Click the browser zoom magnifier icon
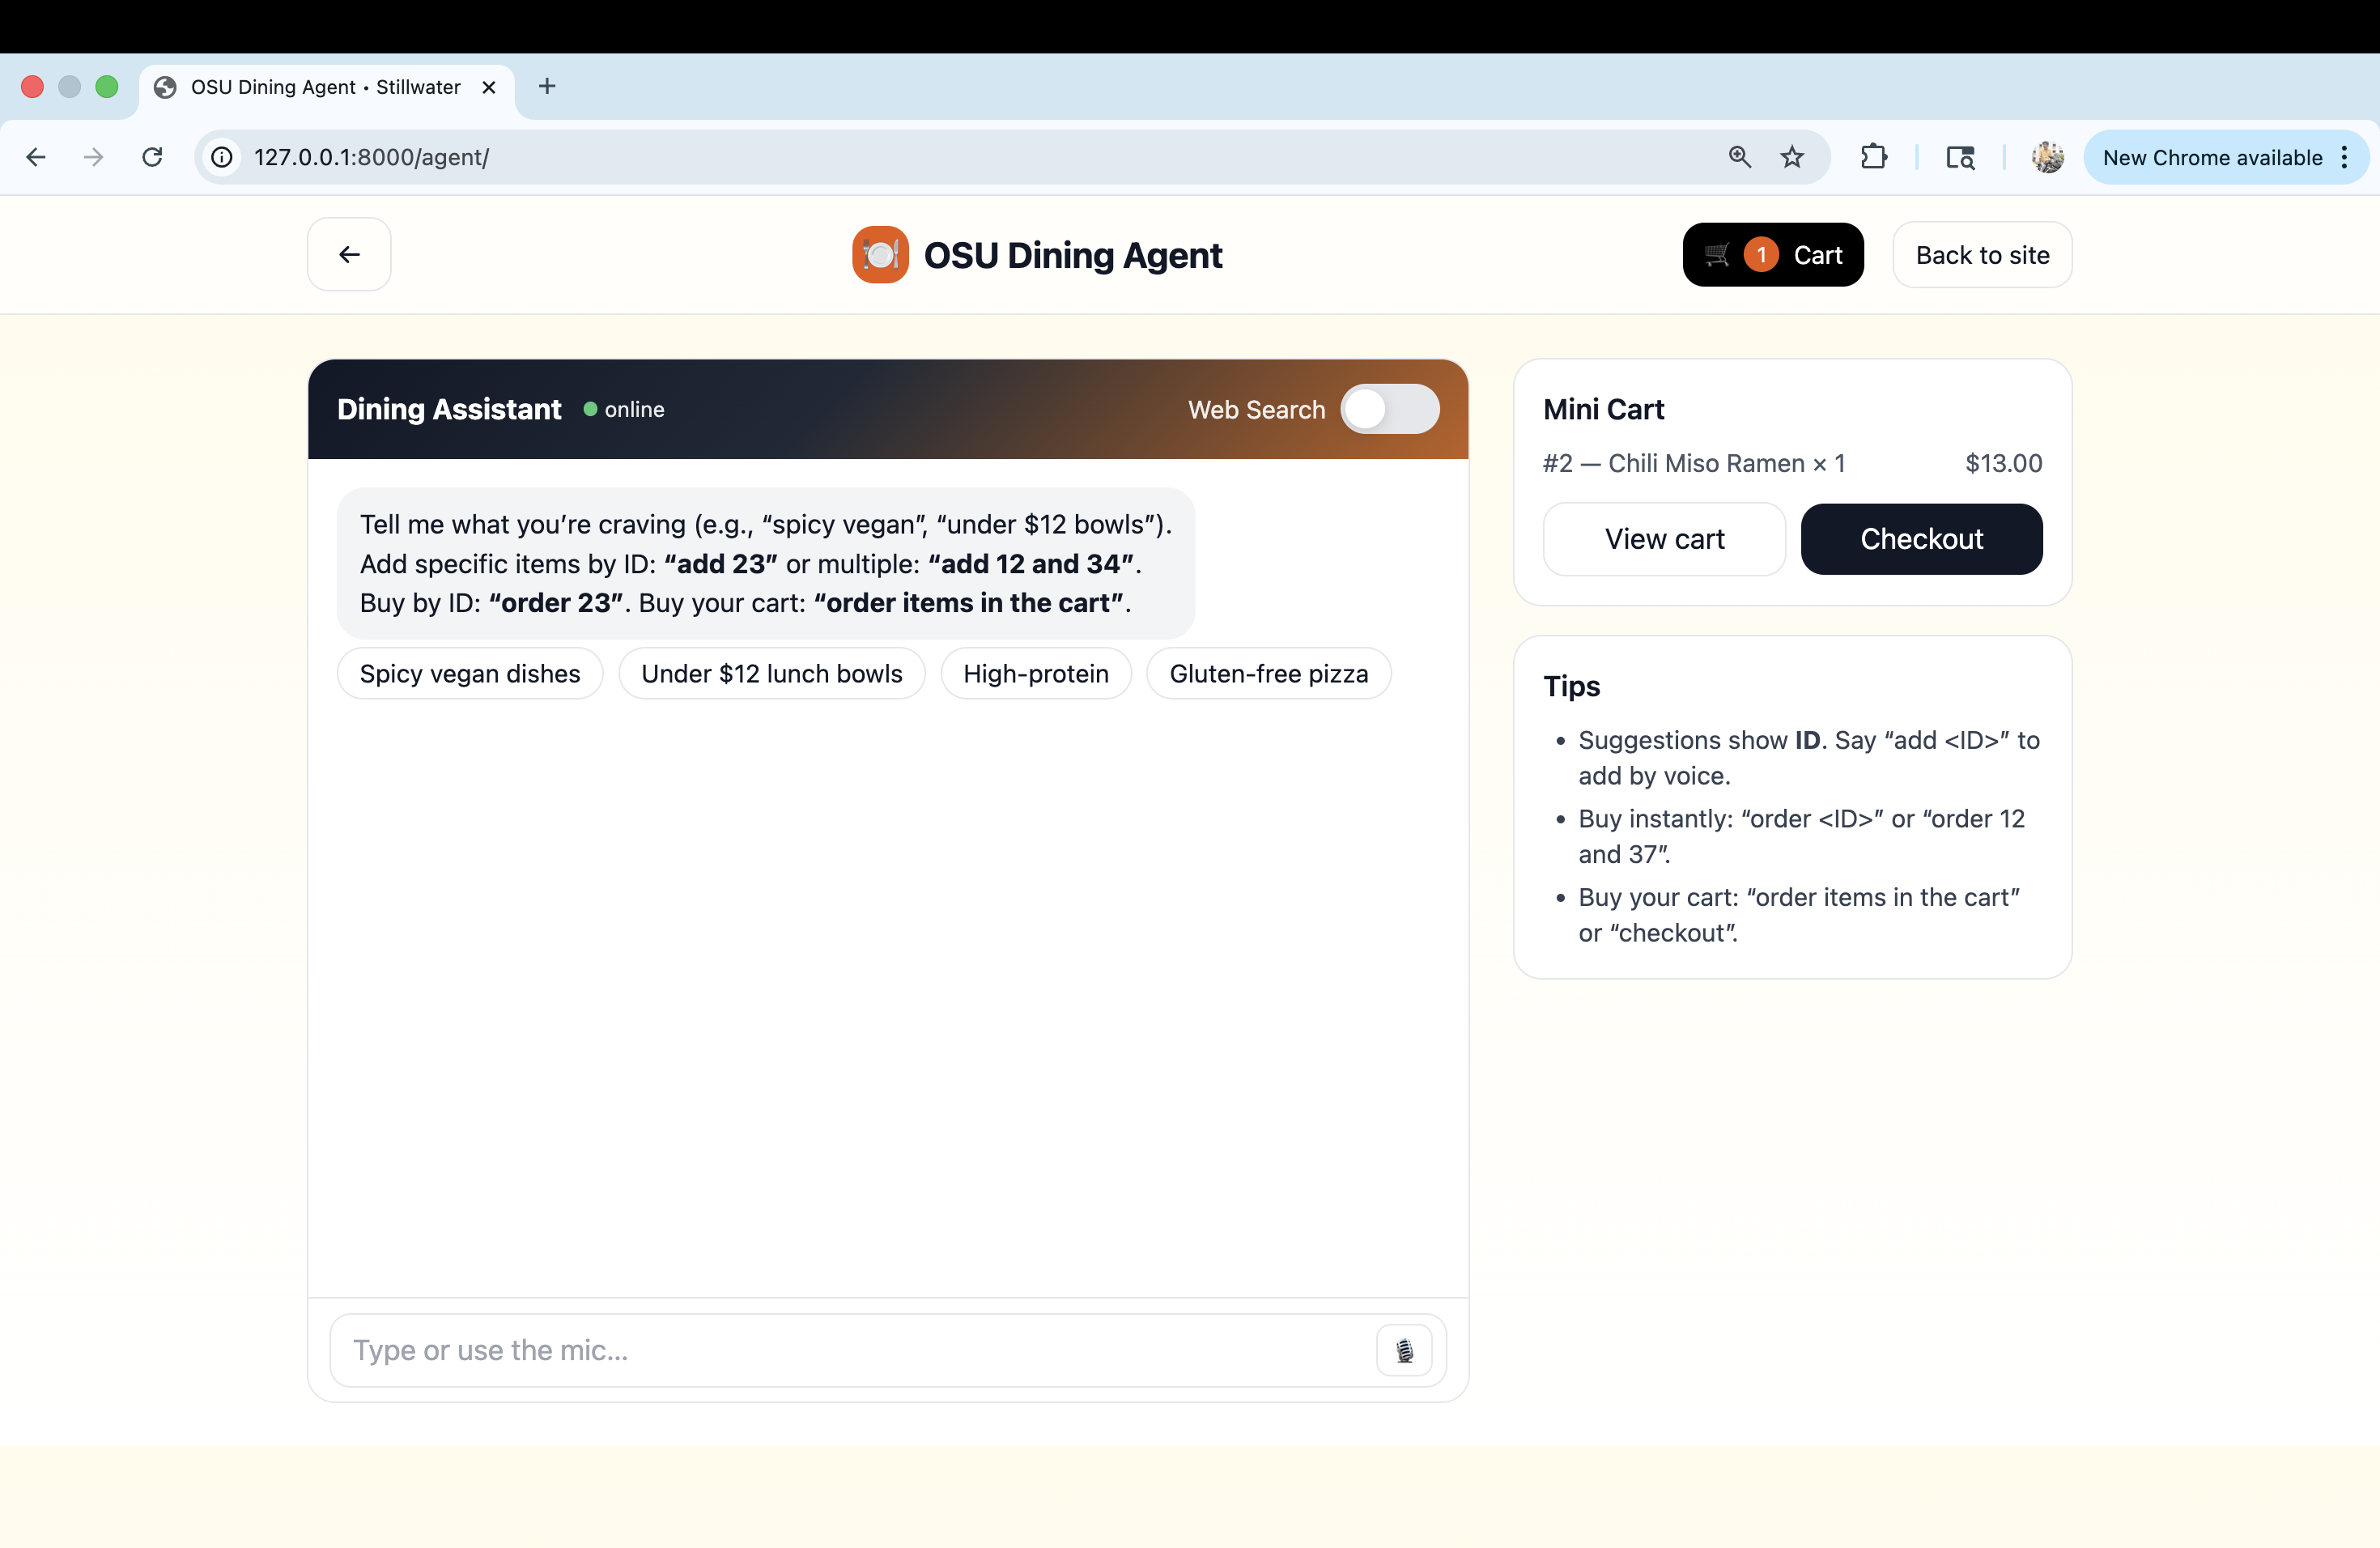2380x1548 pixels. click(x=1739, y=157)
